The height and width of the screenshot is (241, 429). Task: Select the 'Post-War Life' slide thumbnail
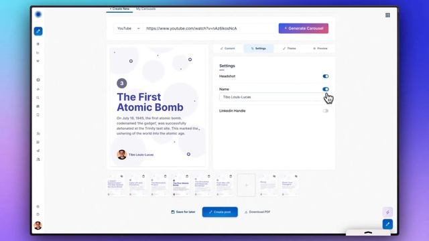click(225, 185)
